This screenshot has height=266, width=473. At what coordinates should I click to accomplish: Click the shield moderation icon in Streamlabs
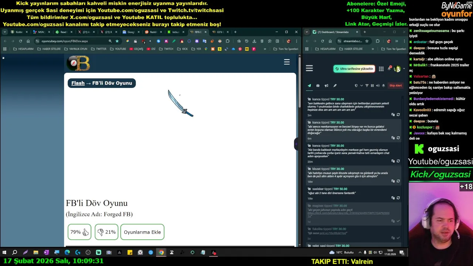tap(356, 86)
